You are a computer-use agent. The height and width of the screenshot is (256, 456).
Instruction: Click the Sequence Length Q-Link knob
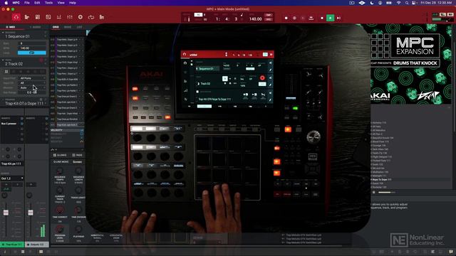78,171
